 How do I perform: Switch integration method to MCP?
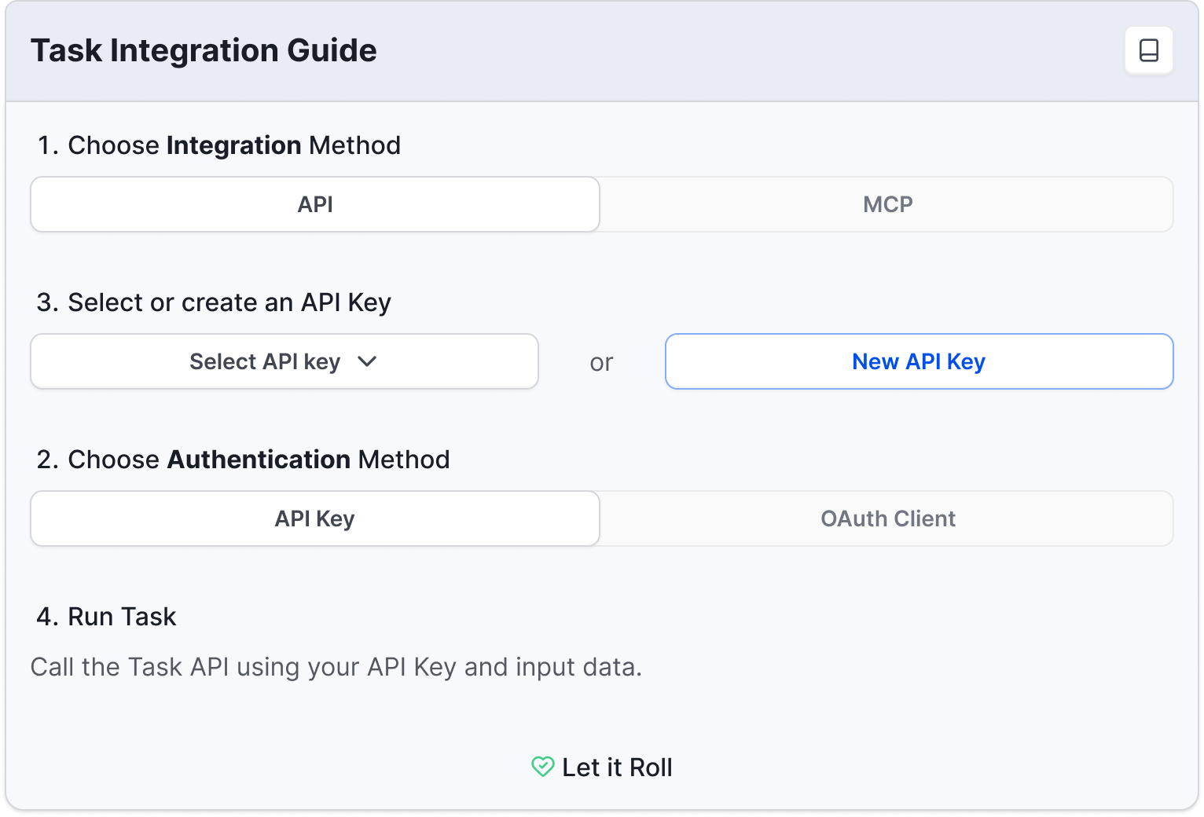point(887,204)
